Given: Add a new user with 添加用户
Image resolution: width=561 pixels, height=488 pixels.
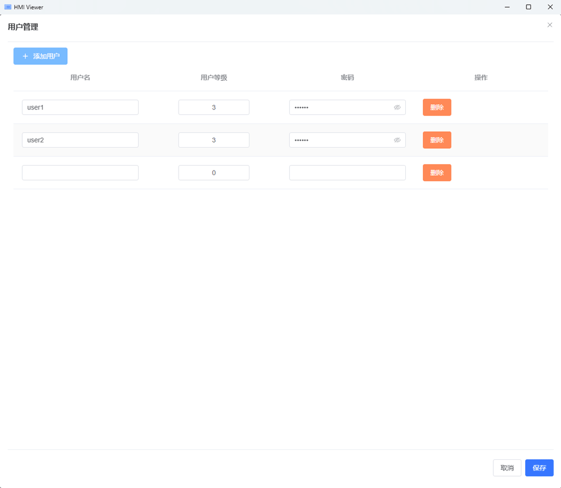Looking at the screenshot, I should (x=40, y=56).
